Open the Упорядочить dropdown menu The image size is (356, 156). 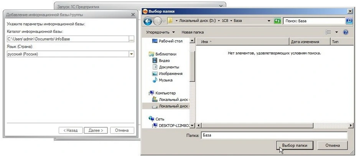(160, 32)
